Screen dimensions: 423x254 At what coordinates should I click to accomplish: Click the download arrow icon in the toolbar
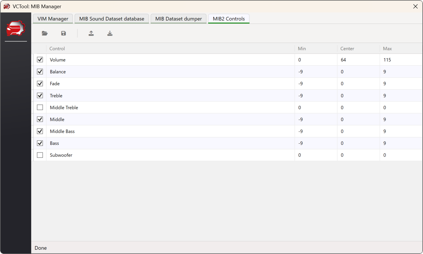[x=110, y=33]
